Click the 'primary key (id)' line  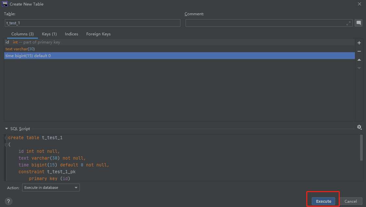point(50,178)
